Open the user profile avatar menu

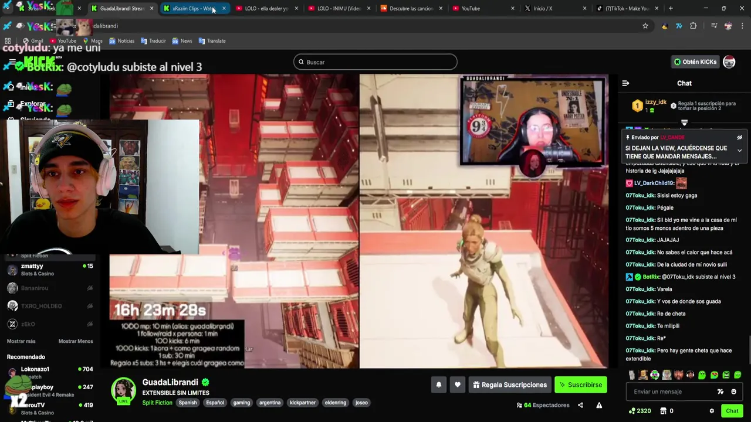(729, 62)
